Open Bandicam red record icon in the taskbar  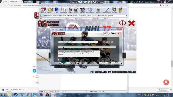[47, 95]
